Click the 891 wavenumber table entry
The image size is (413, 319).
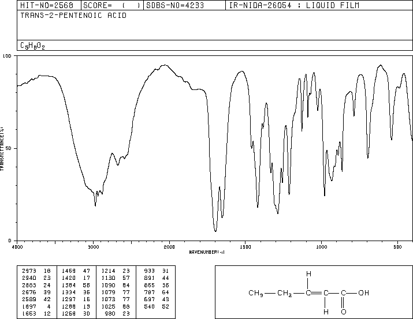click(x=150, y=278)
